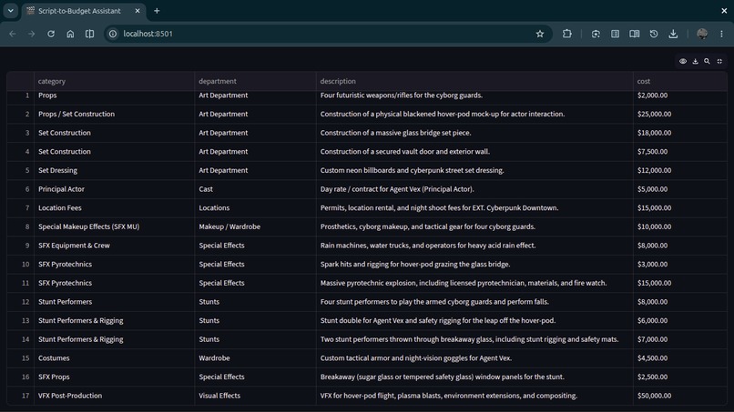Select the $12,000.00 cost cell
This screenshot has width=734, height=412.
(x=679, y=170)
